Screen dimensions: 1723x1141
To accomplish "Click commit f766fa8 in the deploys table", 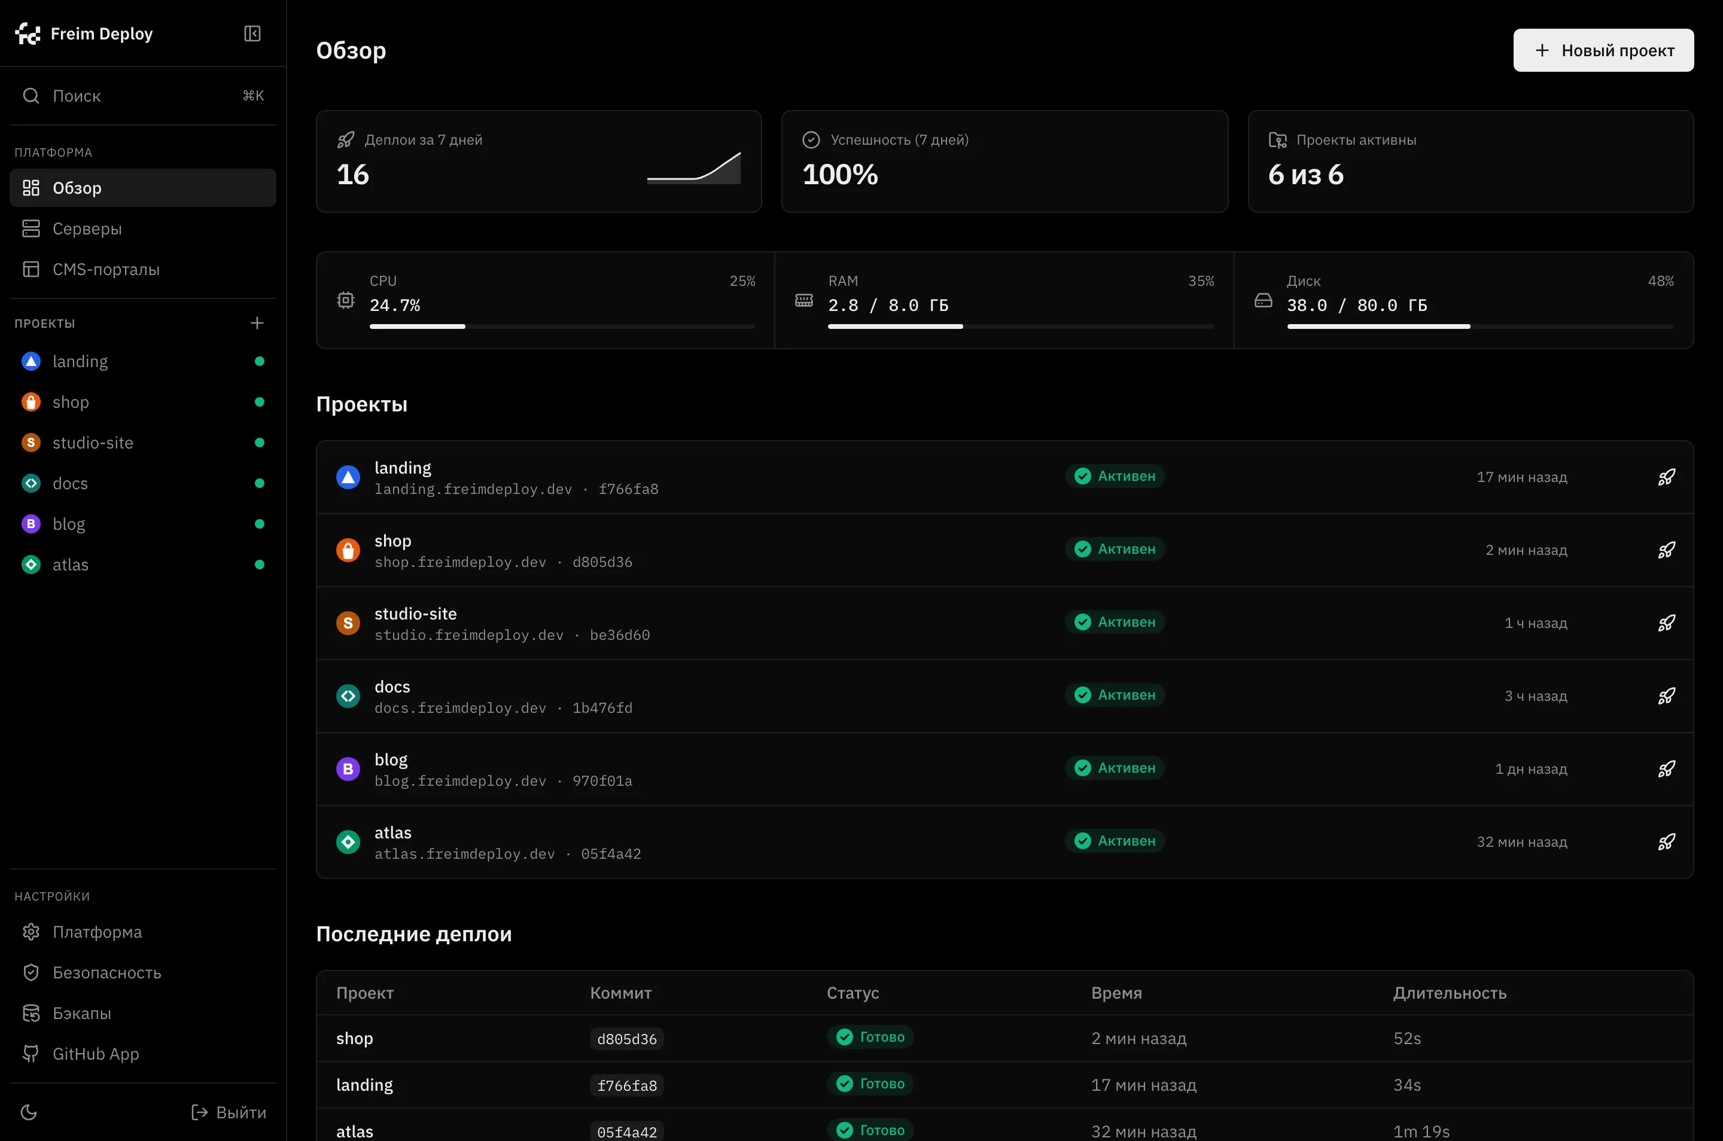I will [x=627, y=1086].
